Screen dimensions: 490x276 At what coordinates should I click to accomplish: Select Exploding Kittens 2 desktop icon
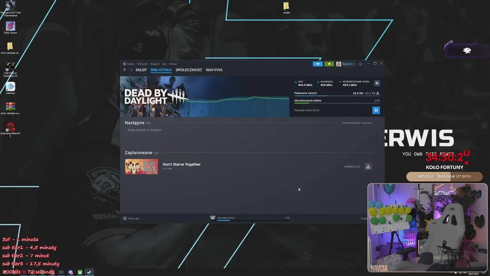10,130
